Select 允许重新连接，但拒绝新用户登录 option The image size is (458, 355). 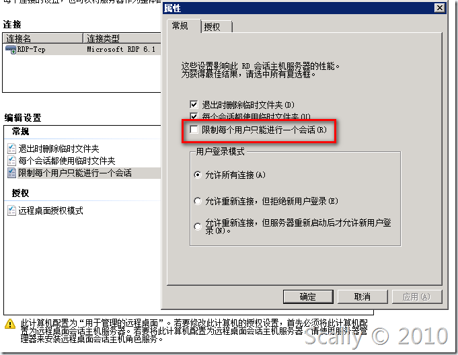198,201
